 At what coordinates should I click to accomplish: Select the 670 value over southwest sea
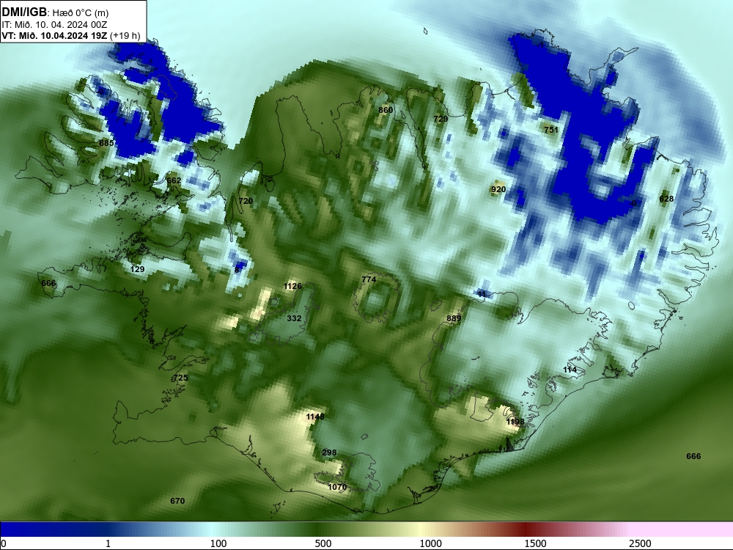tap(177, 501)
